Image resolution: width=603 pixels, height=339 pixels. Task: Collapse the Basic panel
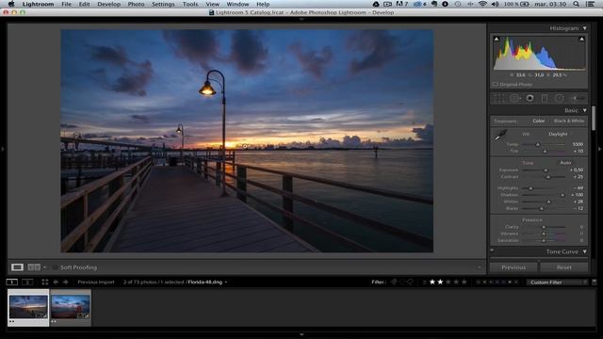(584, 110)
